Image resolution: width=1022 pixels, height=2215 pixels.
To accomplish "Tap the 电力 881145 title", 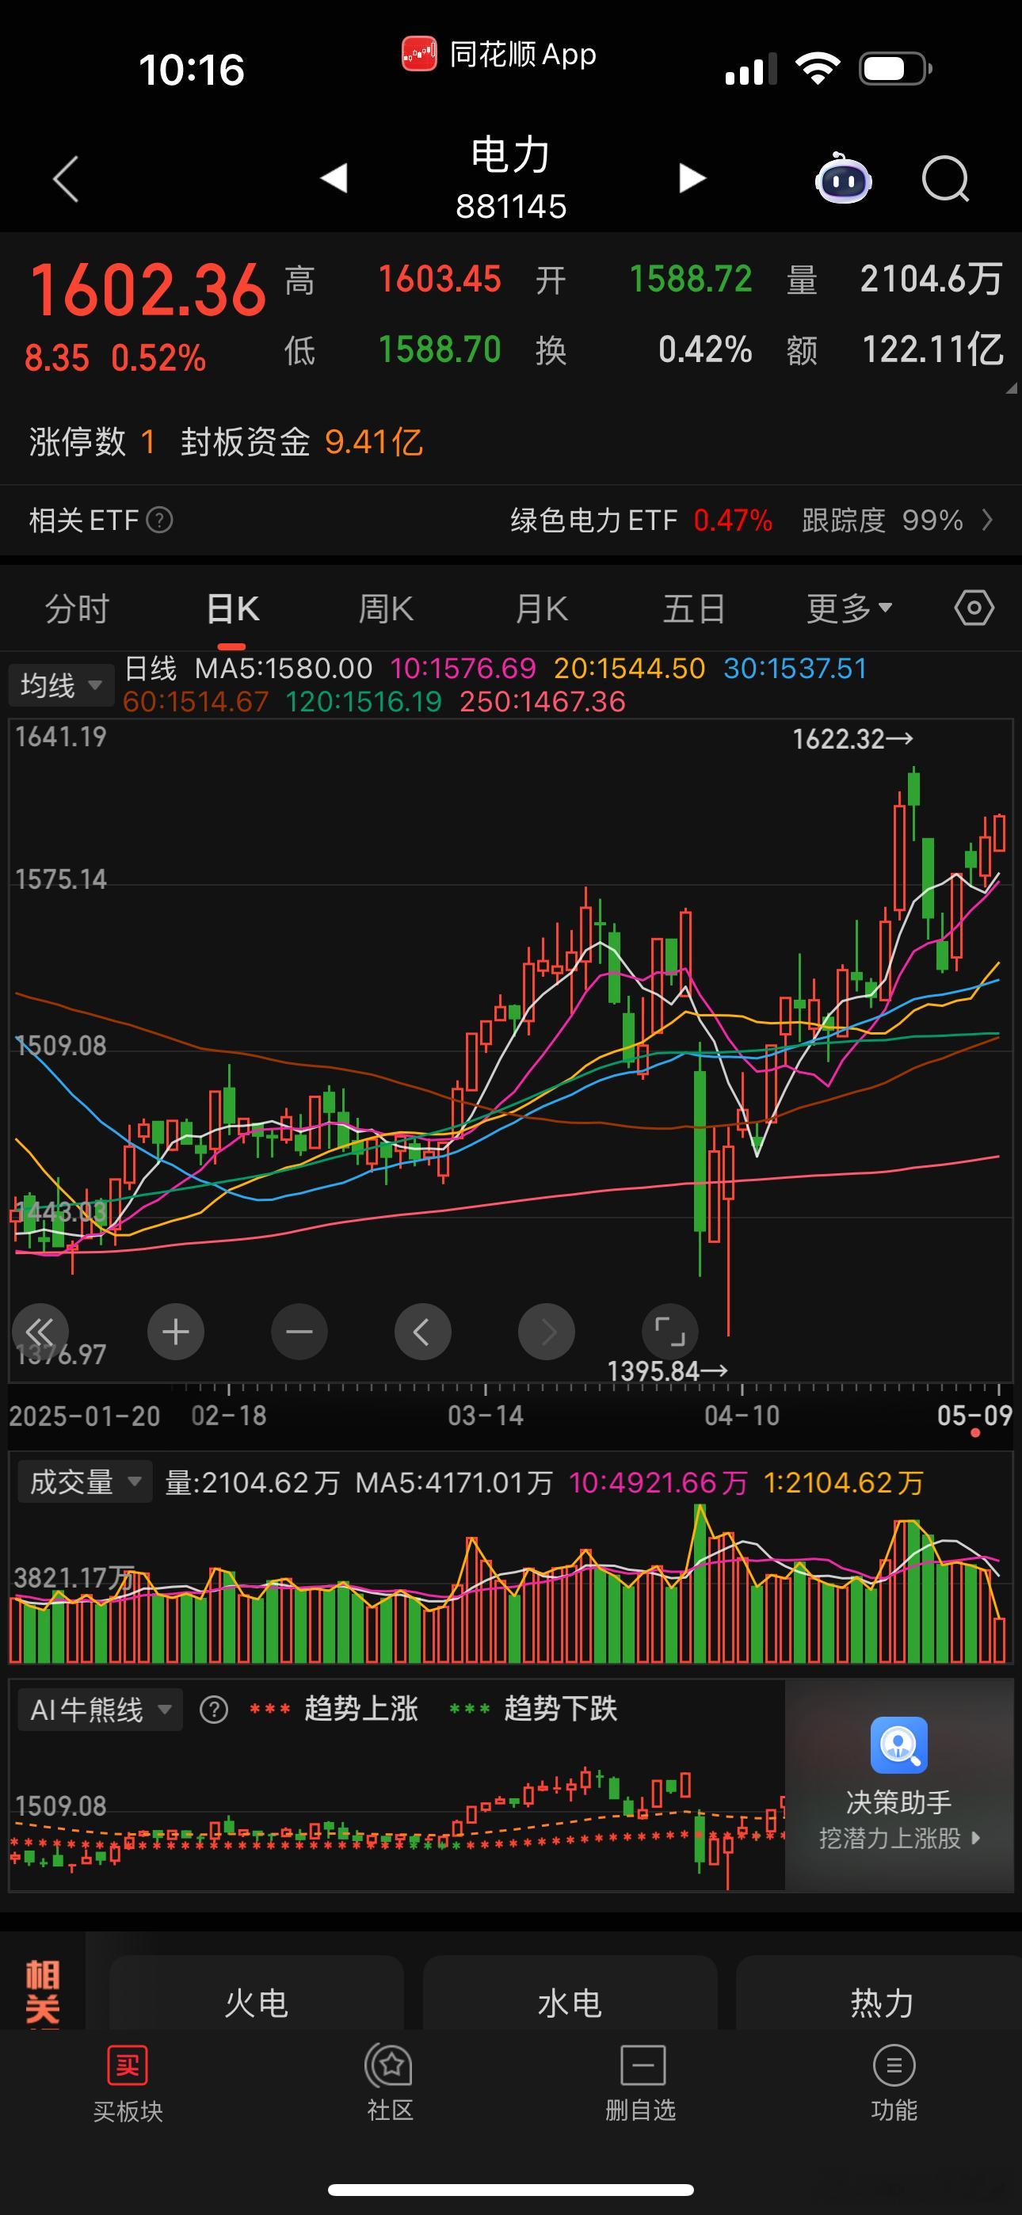I will click(511, 178).
